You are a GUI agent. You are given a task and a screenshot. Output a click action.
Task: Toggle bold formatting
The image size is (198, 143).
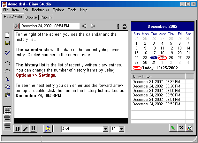click(18, 129)
